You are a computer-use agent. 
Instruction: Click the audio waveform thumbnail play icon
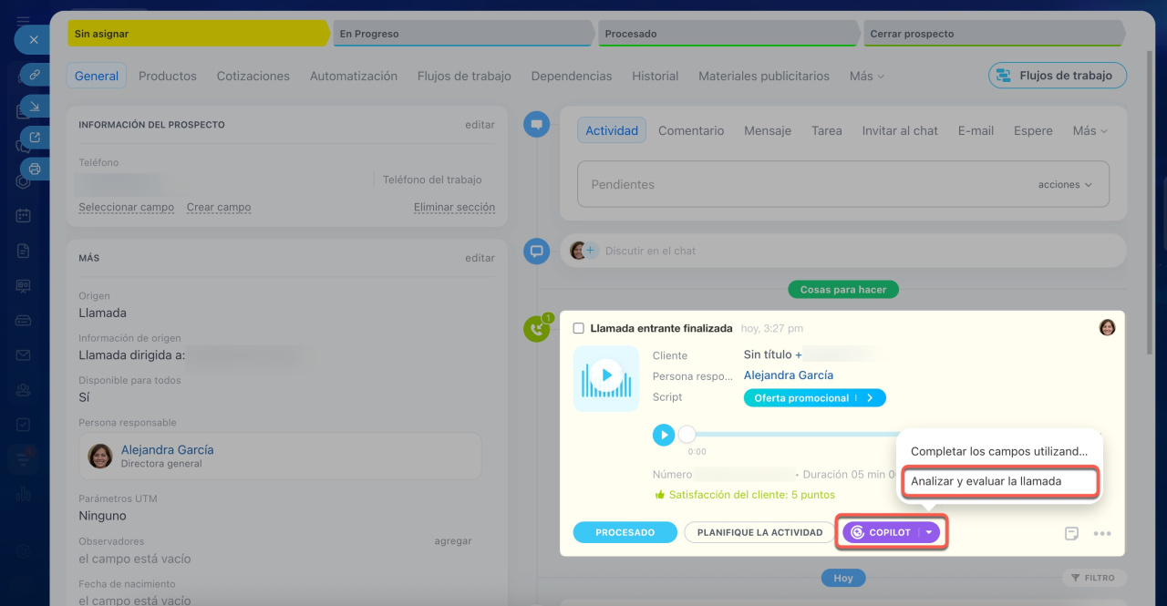(605, 375)
